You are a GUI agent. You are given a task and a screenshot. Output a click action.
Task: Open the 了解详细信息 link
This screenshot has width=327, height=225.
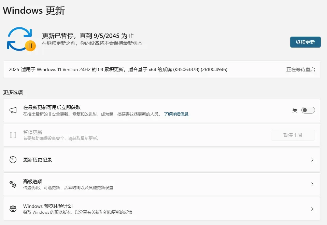coord(176,114)
